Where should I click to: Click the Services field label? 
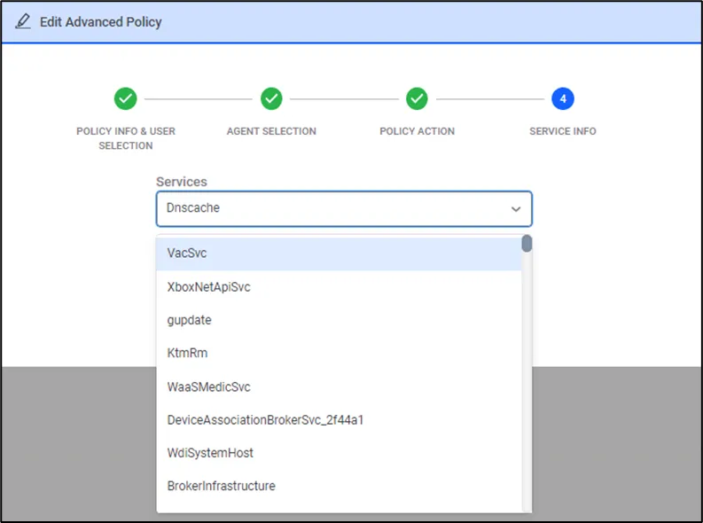[182, 182]
